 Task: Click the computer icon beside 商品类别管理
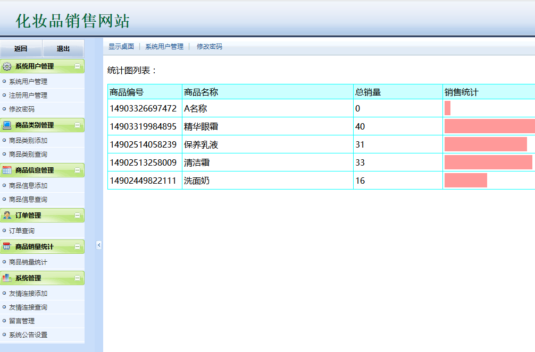coord(7,125)
